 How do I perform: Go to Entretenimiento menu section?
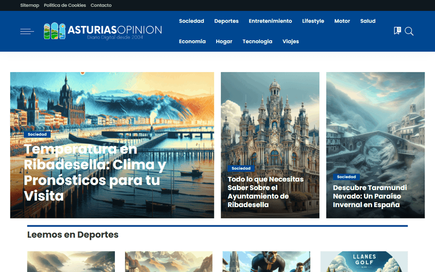[x=270, y=21]
